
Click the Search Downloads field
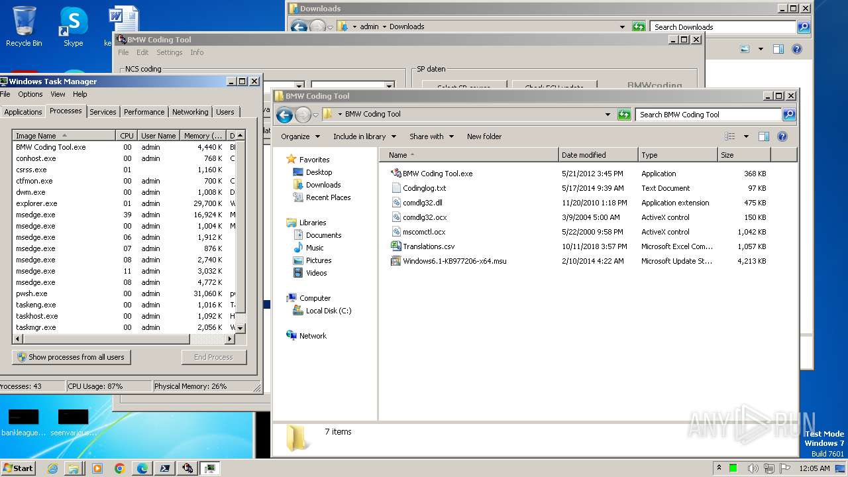(x=723, y=27)
